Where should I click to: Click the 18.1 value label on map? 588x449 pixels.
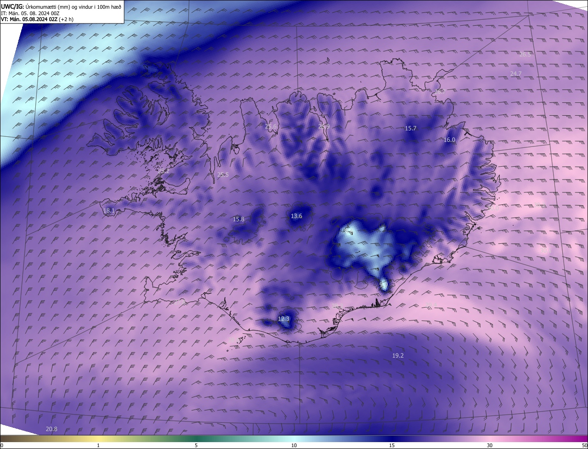[109, 211]
